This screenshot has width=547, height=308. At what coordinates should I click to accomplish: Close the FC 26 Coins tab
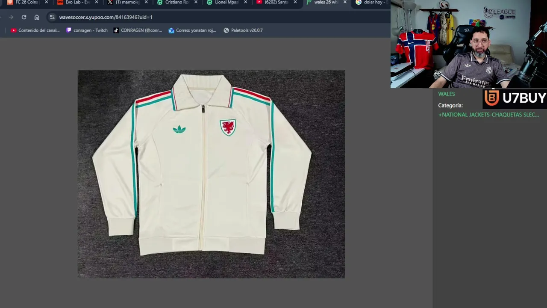pos(47,2)
